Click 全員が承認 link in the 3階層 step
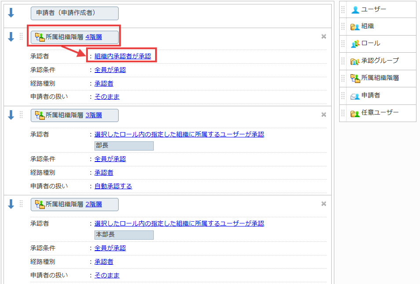 [110, 159]
